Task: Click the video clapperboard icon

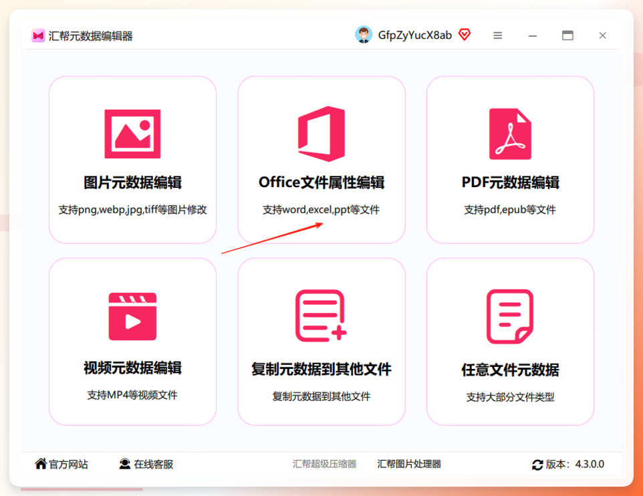Action: [x=132, y=316]
